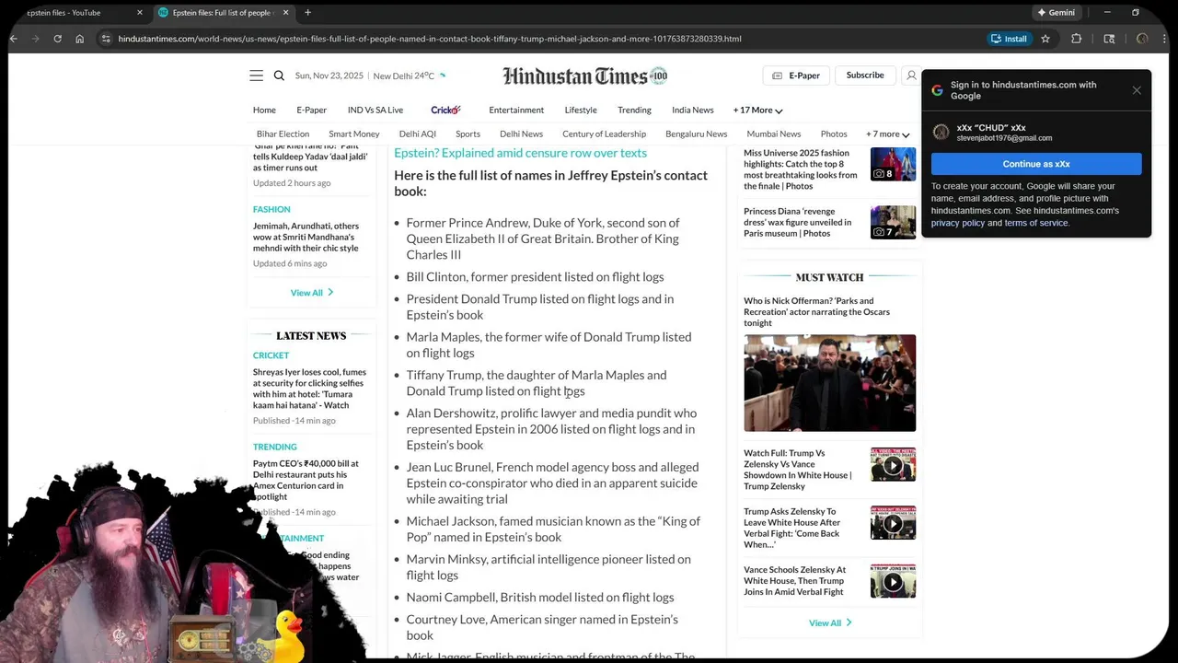Open Nick Offerman video image
The image size is (1178, 663).
coord(830,383)
